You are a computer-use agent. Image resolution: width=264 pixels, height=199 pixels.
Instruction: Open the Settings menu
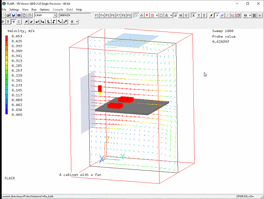[x=14, y=10]
